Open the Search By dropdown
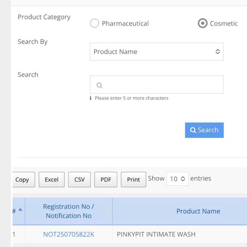Image resolution: width=247 pixels, height=247 pixels. [157, 52]
